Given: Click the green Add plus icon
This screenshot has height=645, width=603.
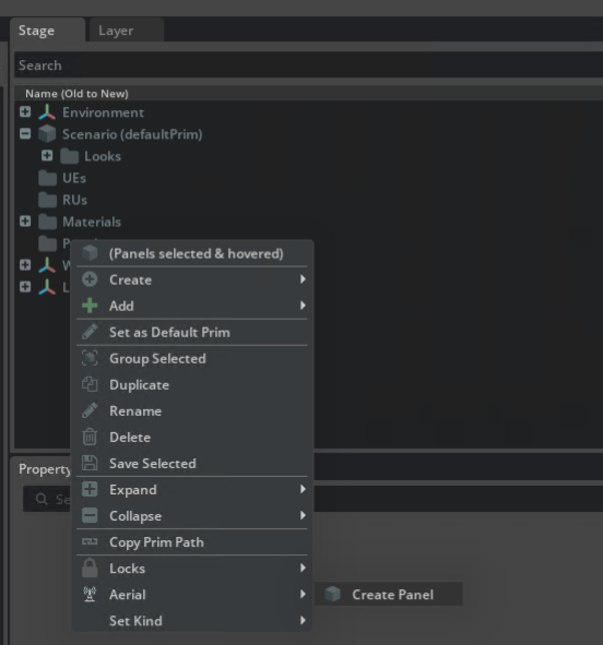Looking at the screenshot, I should click(89, 306).
